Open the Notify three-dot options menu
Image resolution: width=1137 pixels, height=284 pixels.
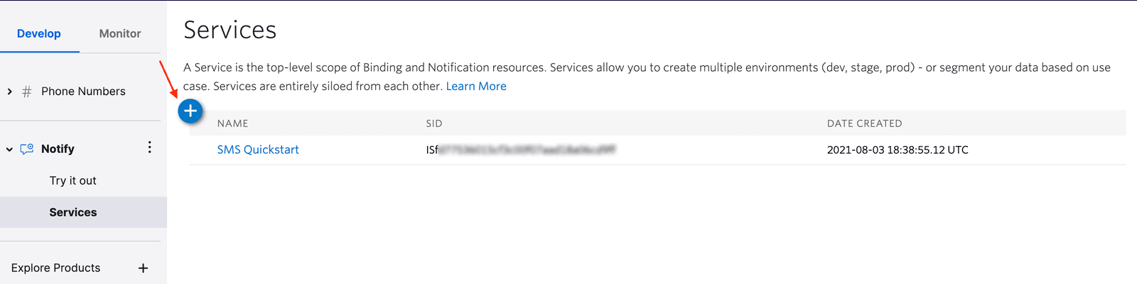coord(149,147)
